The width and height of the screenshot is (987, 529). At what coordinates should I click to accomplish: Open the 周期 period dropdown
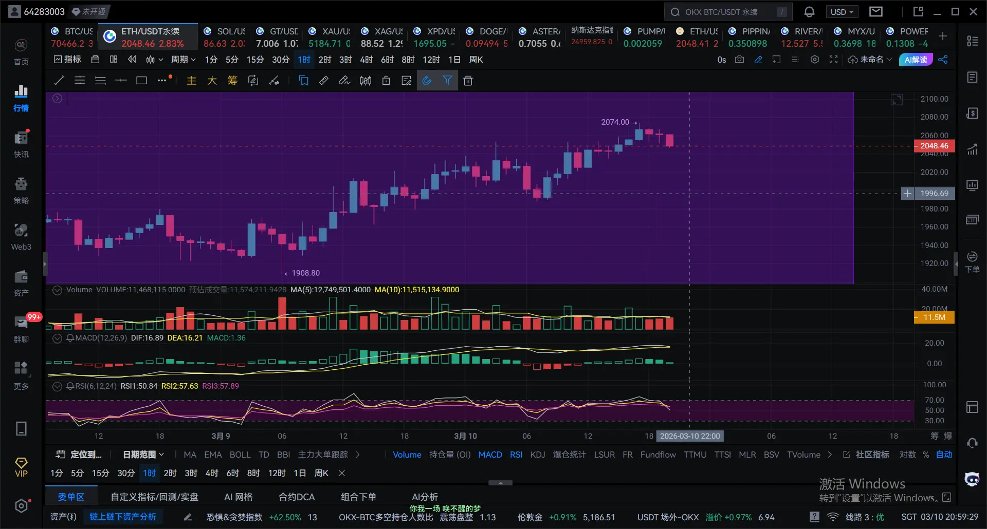[x=184, y=60]
